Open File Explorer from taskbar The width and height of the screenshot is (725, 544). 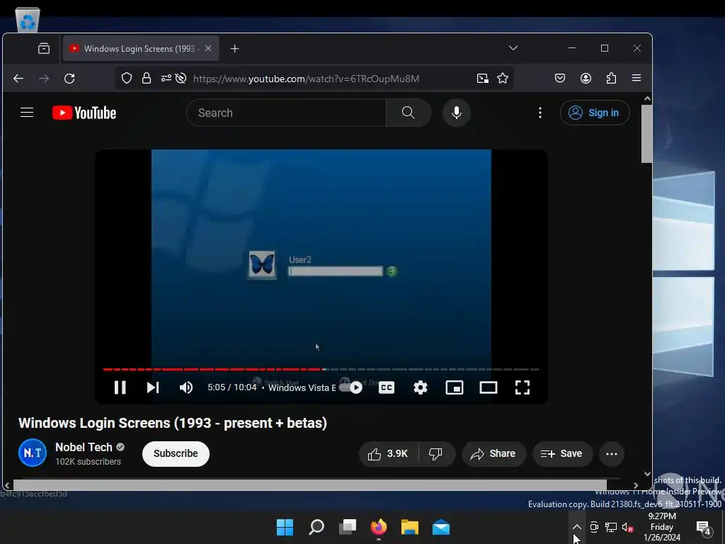[x=410, y=527]
